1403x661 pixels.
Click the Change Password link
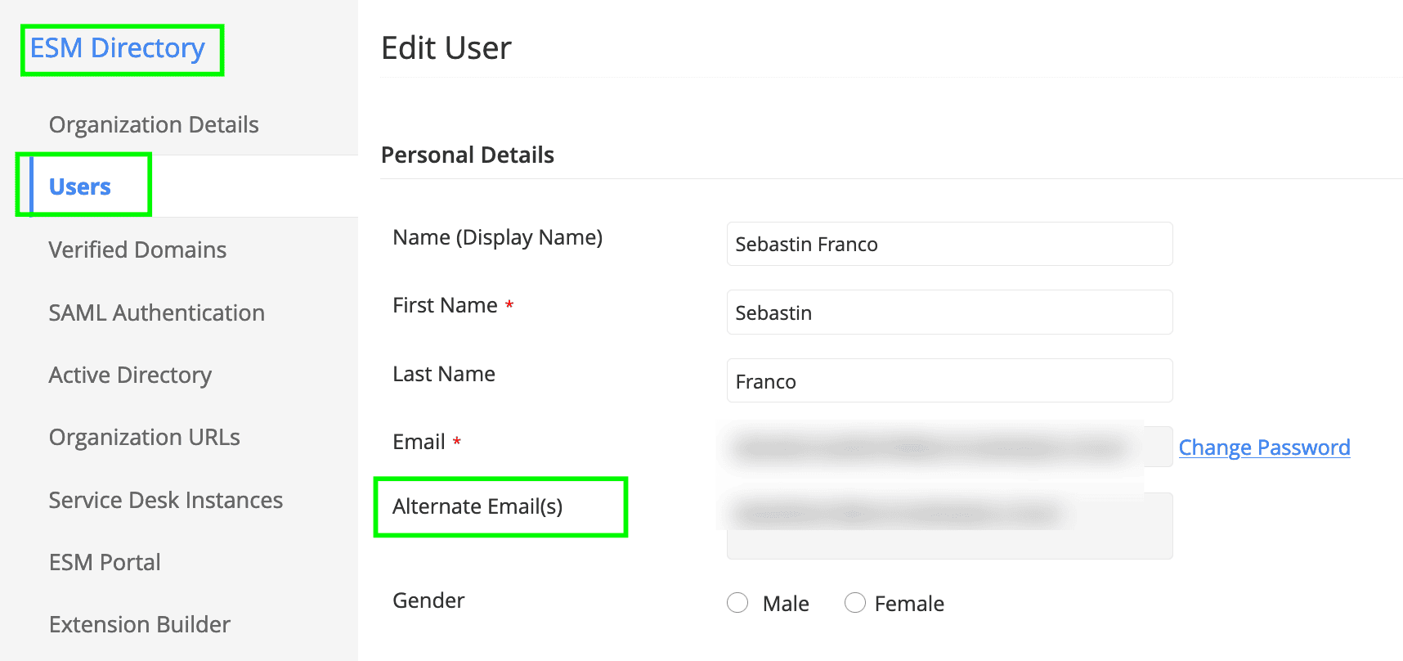(x=1264, y=447)
